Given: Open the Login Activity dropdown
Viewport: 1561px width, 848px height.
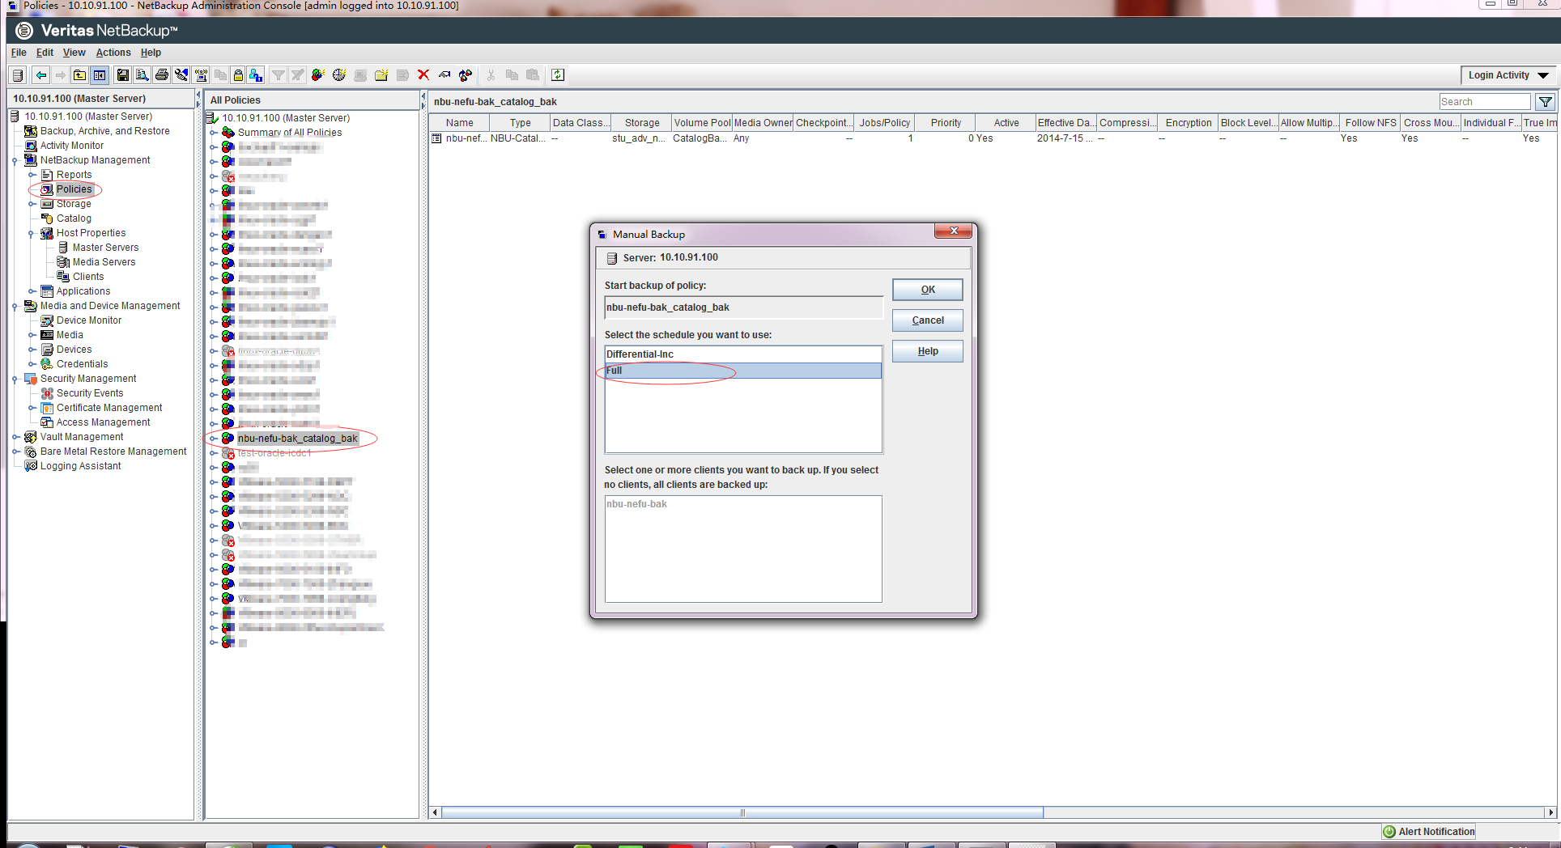Looking at the screenshot, I should tap(1508, 75).
